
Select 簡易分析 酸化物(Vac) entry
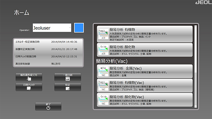(x=145, y=100)
